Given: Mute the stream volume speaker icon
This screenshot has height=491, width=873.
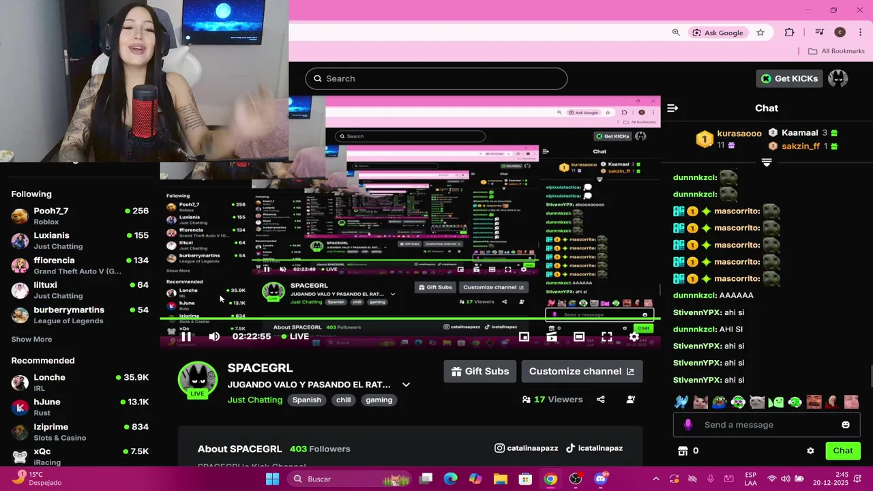Looking at the screenshot, I should coord(214,336).
